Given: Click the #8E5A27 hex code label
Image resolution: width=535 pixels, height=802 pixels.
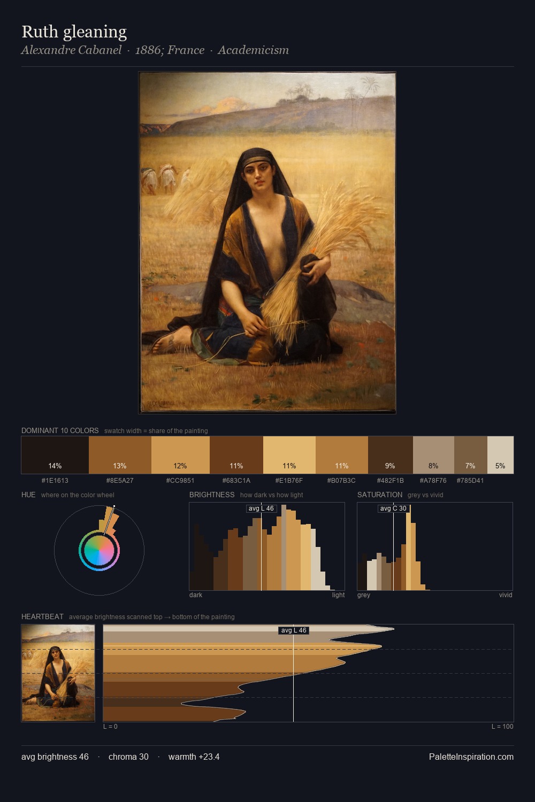Looking at the screenshot, I should (x=120, y=481).
